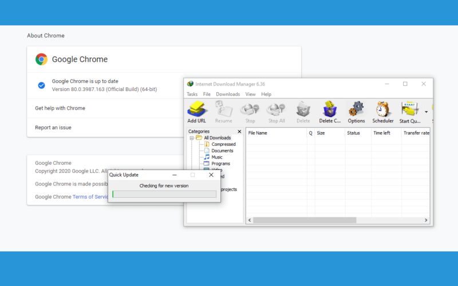The height and width of the screenshot is (286, 458).
Task: Click the Google Chrome logo icon
Action: [41, 59]
